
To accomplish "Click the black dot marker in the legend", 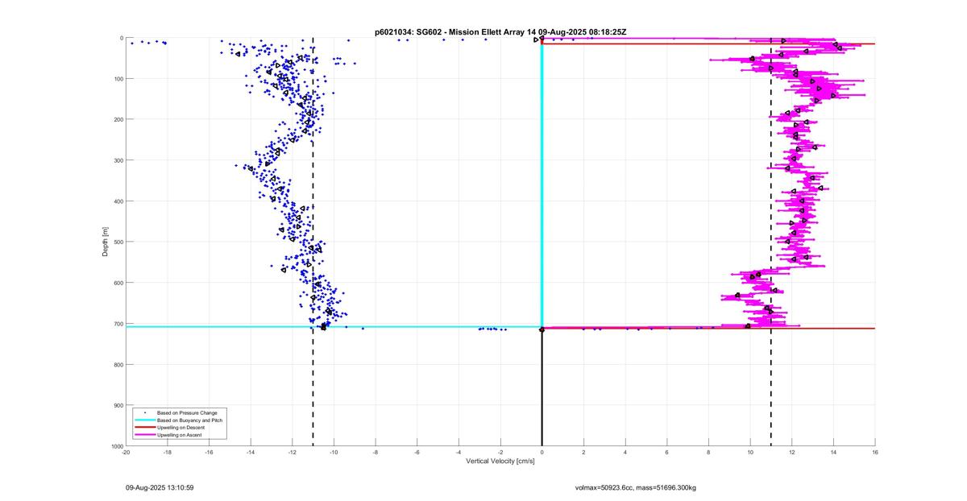I will 144,413.
